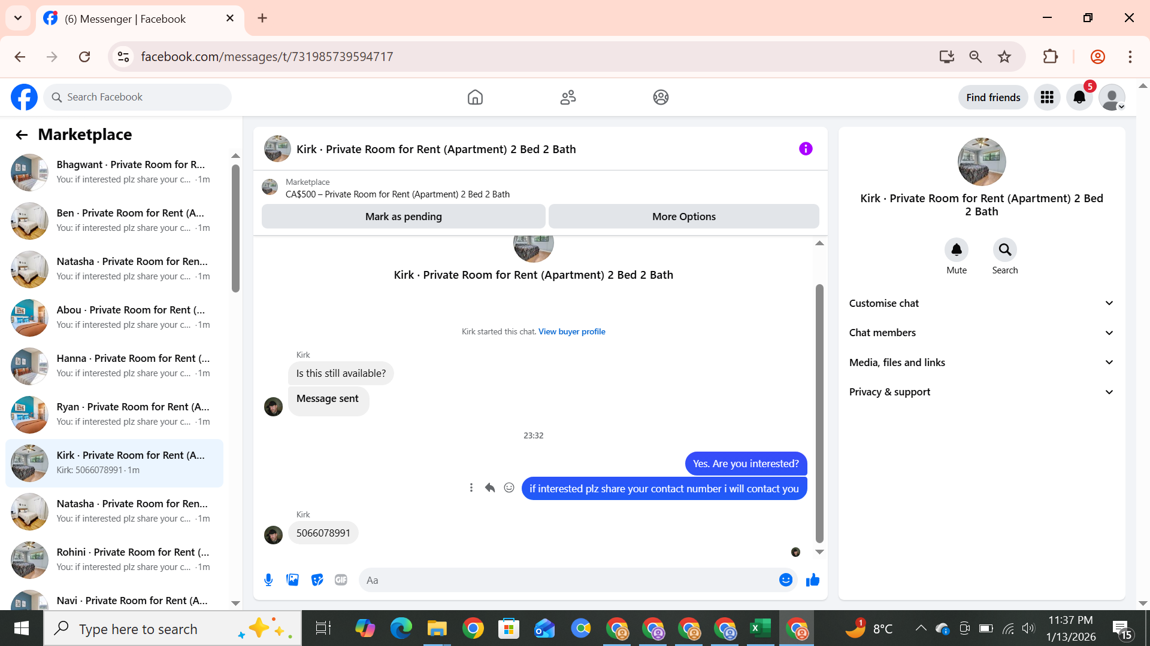
Task: Reply to the contact number message
Action: pos(489,488)
